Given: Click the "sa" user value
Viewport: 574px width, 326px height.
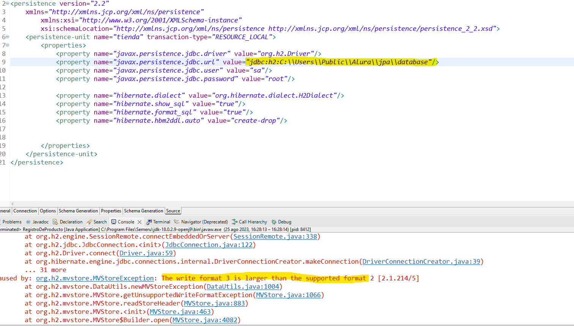Looking at the screenshot, I should [257, 70].
